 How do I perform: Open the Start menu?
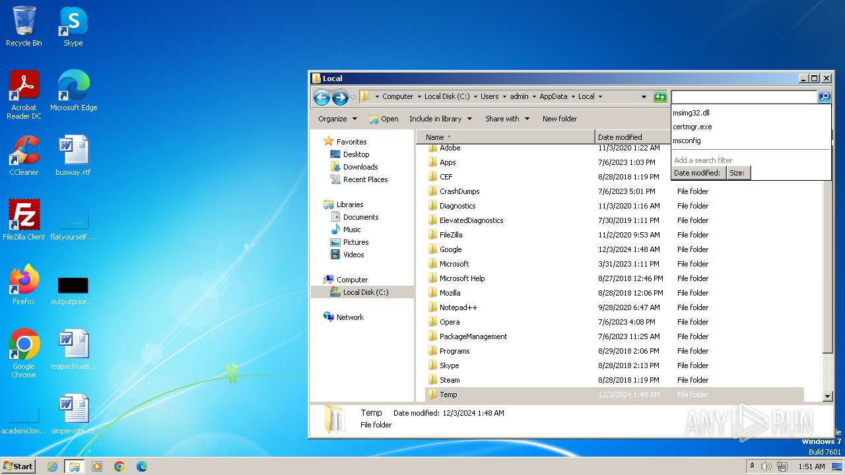(18, 466)
